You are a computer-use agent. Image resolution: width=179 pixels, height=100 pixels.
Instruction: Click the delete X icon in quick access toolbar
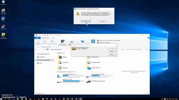(45, 35)
